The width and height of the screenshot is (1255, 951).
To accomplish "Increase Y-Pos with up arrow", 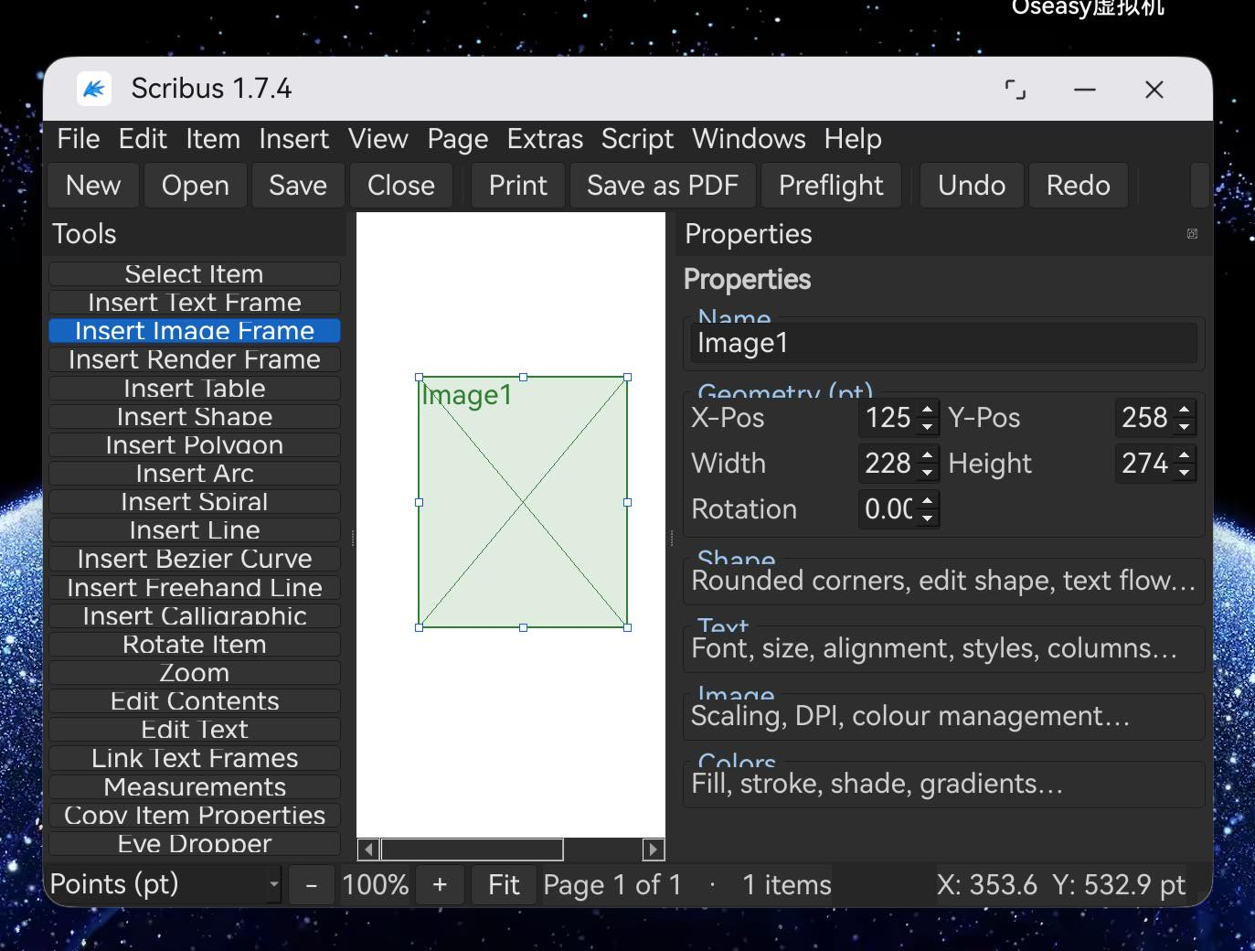I will [1184, 409].
